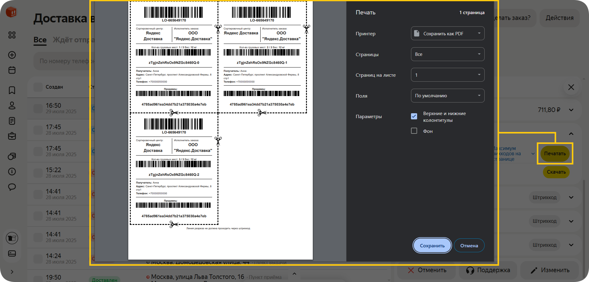
Task: Open the 'Действия' menu button
Action: pos(559,18)
